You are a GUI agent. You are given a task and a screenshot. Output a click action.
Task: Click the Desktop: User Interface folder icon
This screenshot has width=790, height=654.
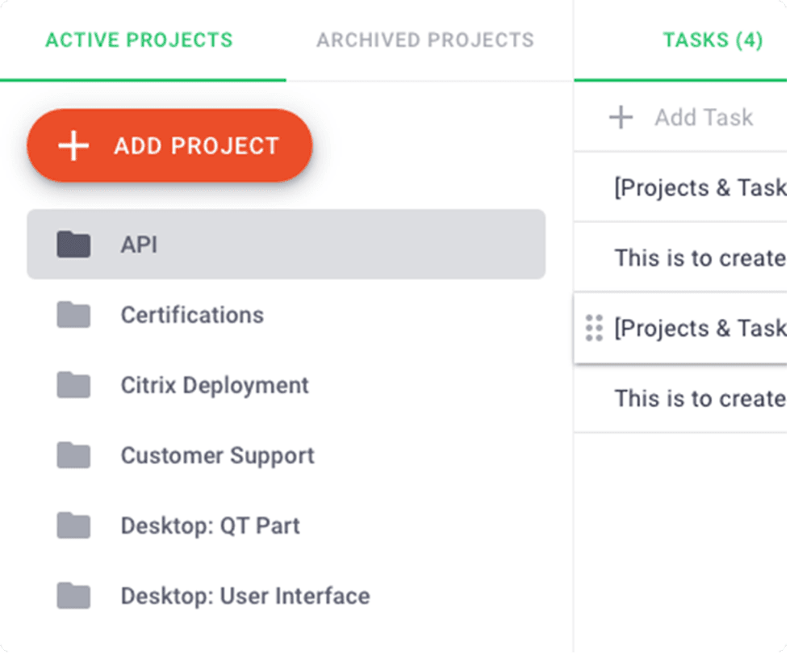pyautogui.click(x=73, y=596)
